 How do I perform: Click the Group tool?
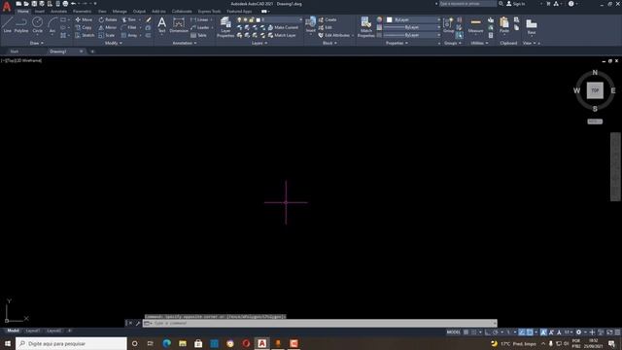point(449,24)
